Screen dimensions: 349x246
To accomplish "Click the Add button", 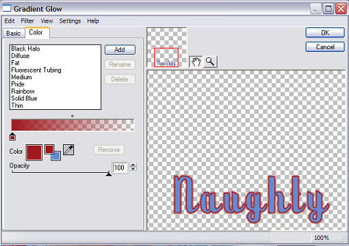I will 120,50.
